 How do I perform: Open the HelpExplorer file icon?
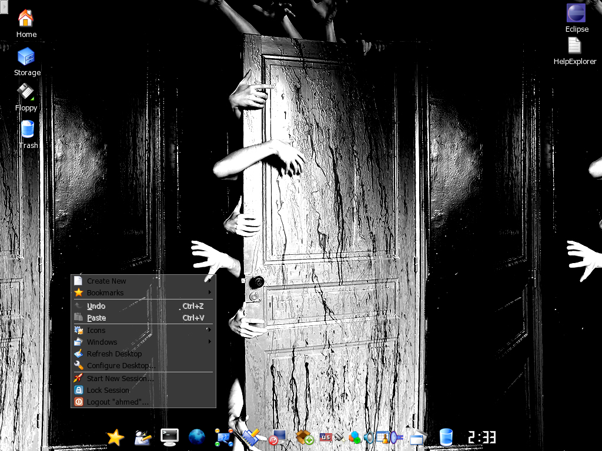[x=574, y=46]
